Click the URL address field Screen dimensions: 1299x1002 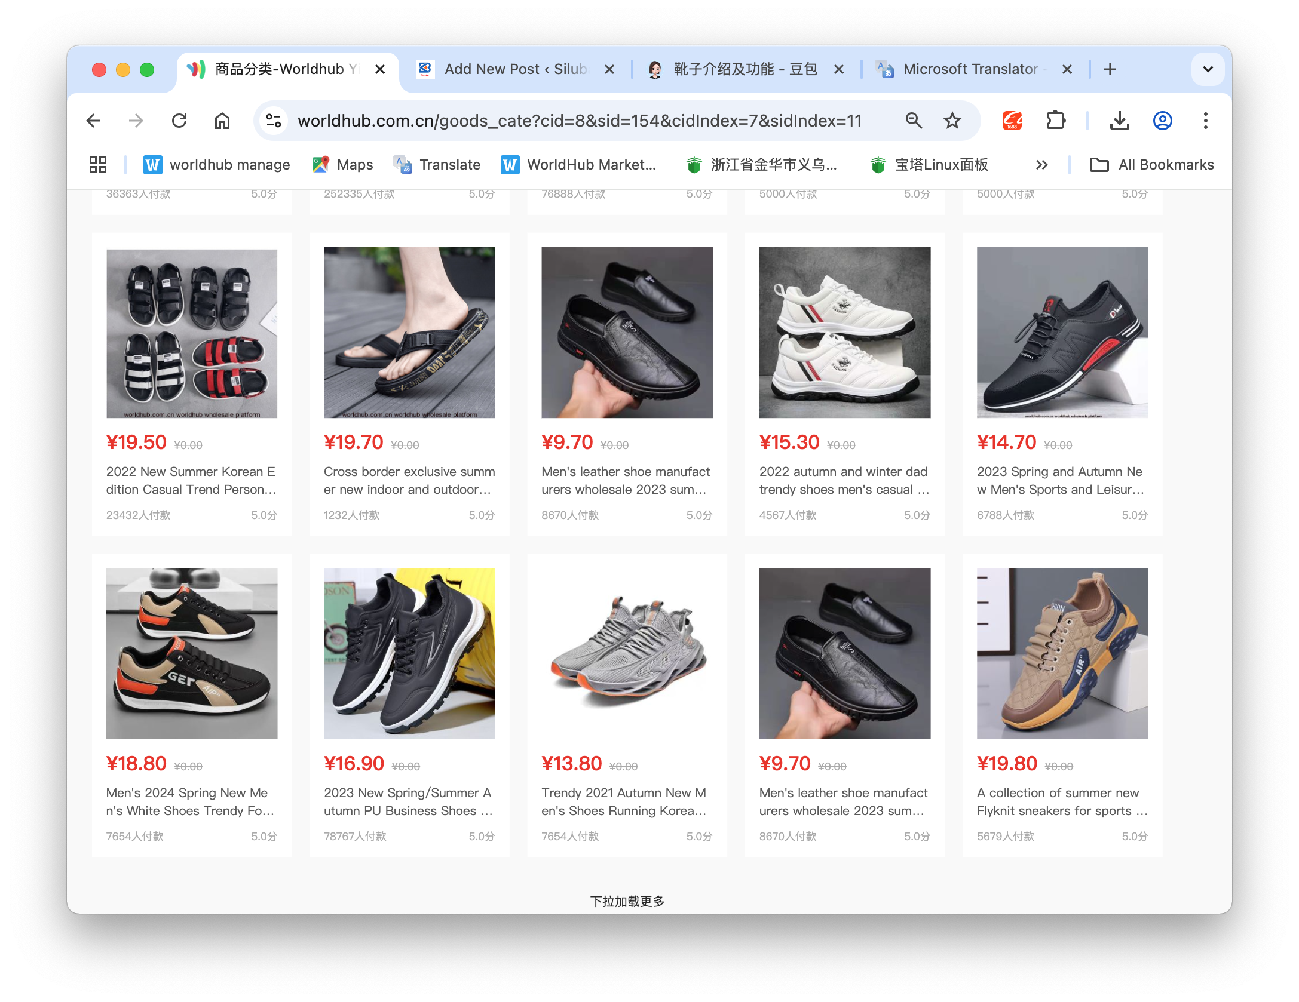(580, 121)
